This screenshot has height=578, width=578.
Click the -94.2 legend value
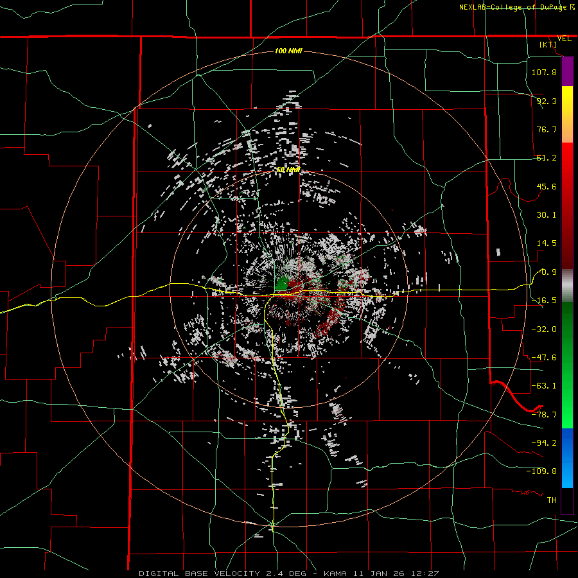click(544, 442)
